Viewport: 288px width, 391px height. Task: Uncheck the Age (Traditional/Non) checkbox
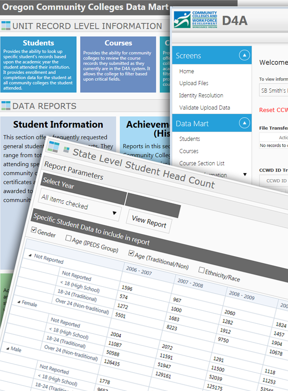click(131, 253)
